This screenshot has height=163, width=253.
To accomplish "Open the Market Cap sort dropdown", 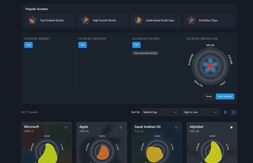I will (160, 112).
